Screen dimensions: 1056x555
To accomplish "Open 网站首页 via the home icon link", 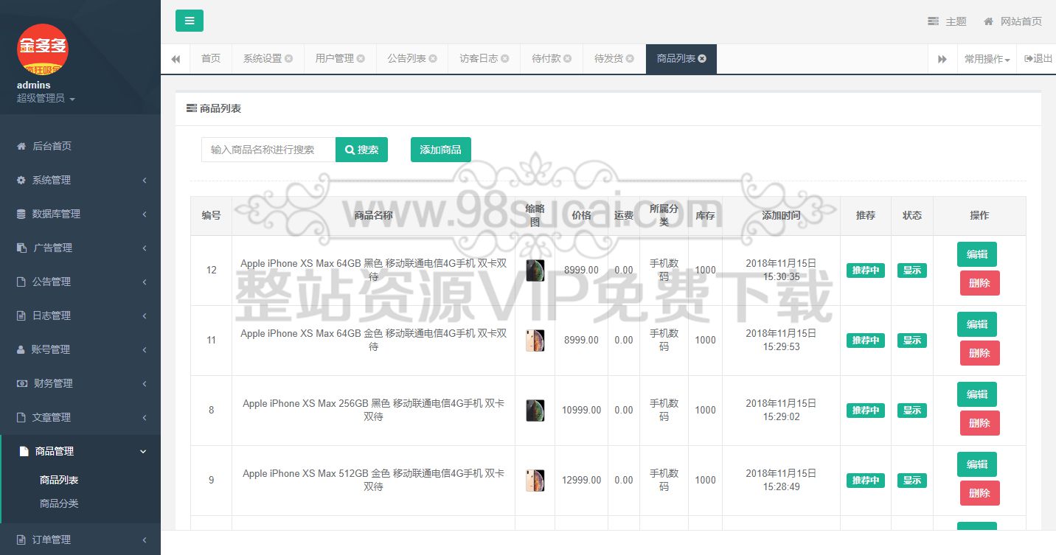I will [988, 21].
